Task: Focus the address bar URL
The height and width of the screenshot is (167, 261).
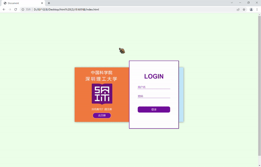Action: click(67, 10)
